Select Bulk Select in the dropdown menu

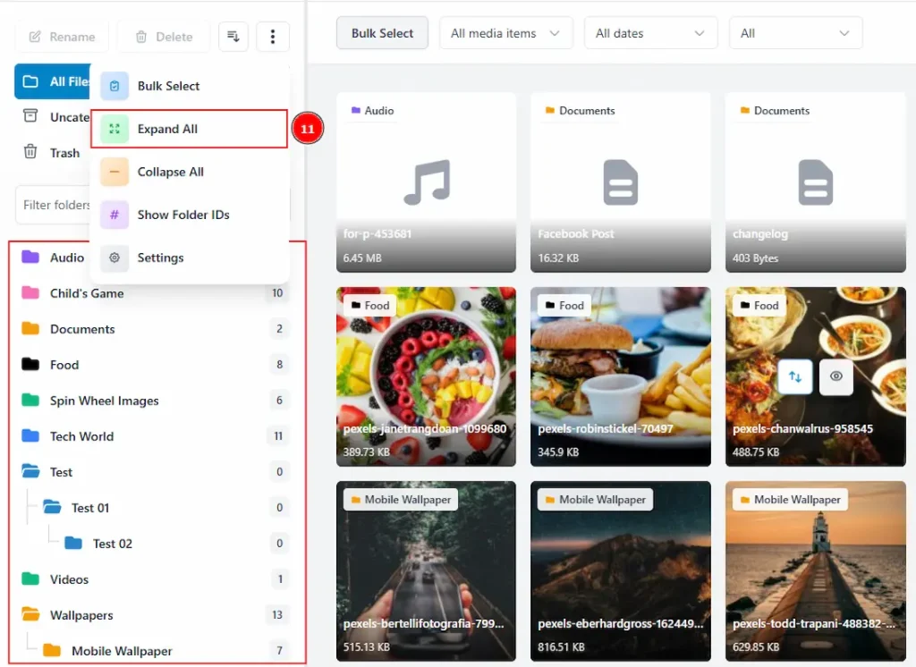[168, 86]
